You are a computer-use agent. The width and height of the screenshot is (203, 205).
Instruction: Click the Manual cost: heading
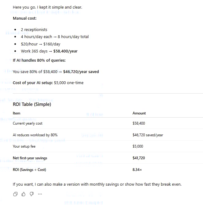tap(25, 18)
